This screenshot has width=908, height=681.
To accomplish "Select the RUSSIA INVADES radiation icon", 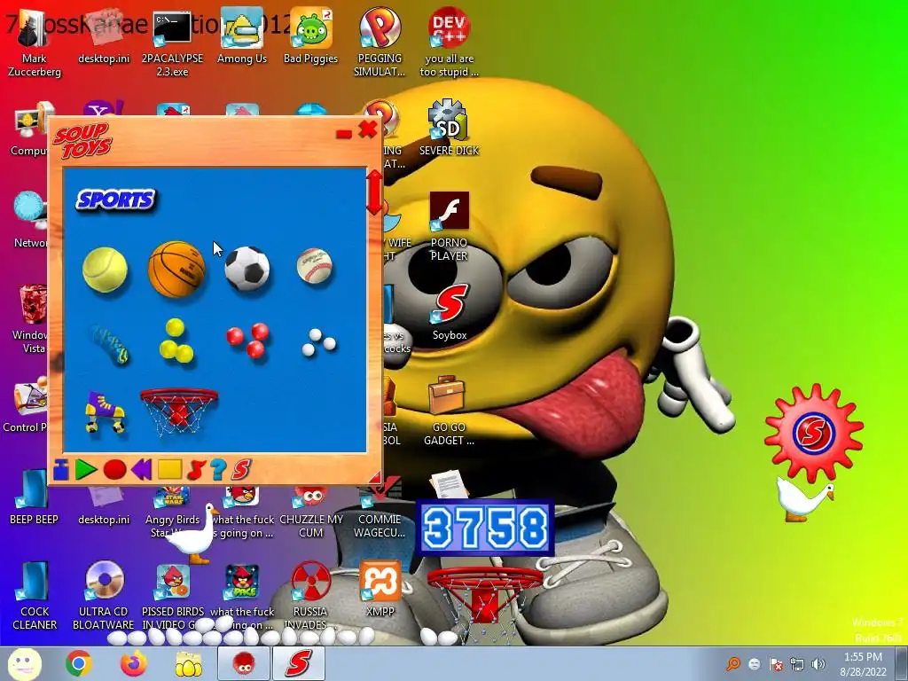I will point(310,595).
